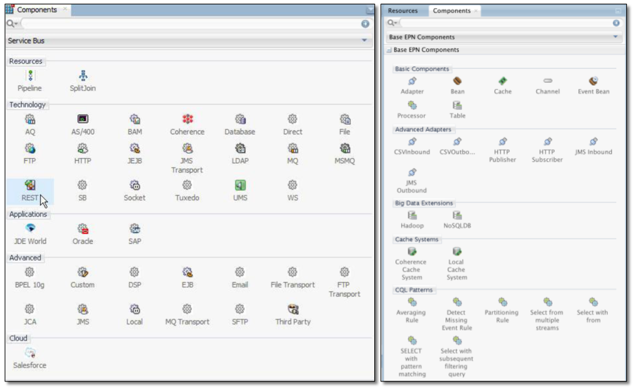Click the right panel search go button
635x389 pixels.
pyautogui.click(x=616, y=23)
